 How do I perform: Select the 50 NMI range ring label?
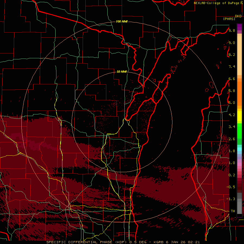pyautogui.click(x=122, y=72)
